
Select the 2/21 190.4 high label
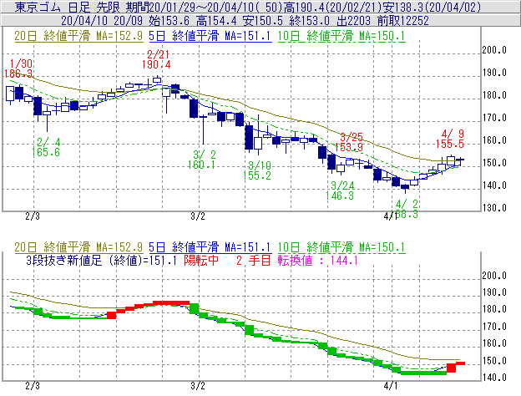(x=156, y=59)
